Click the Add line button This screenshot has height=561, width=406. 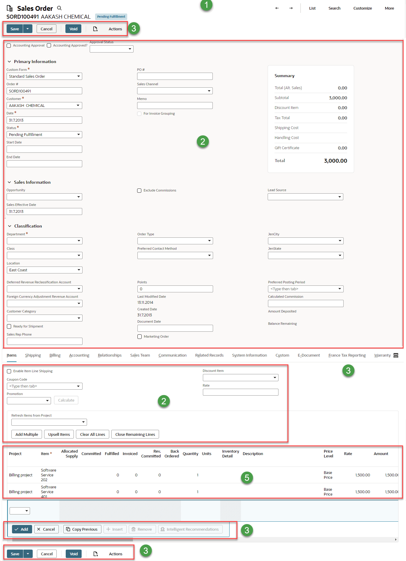(x=22, y=529)
